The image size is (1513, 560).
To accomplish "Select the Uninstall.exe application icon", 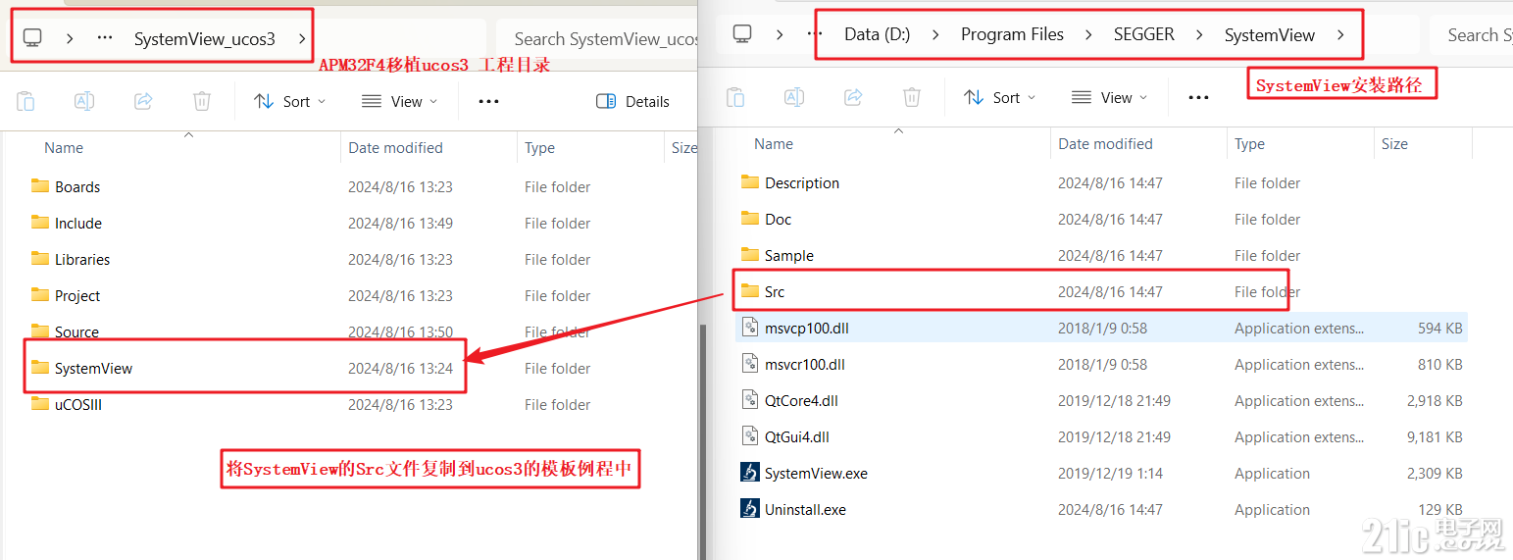I will [750, 509].
